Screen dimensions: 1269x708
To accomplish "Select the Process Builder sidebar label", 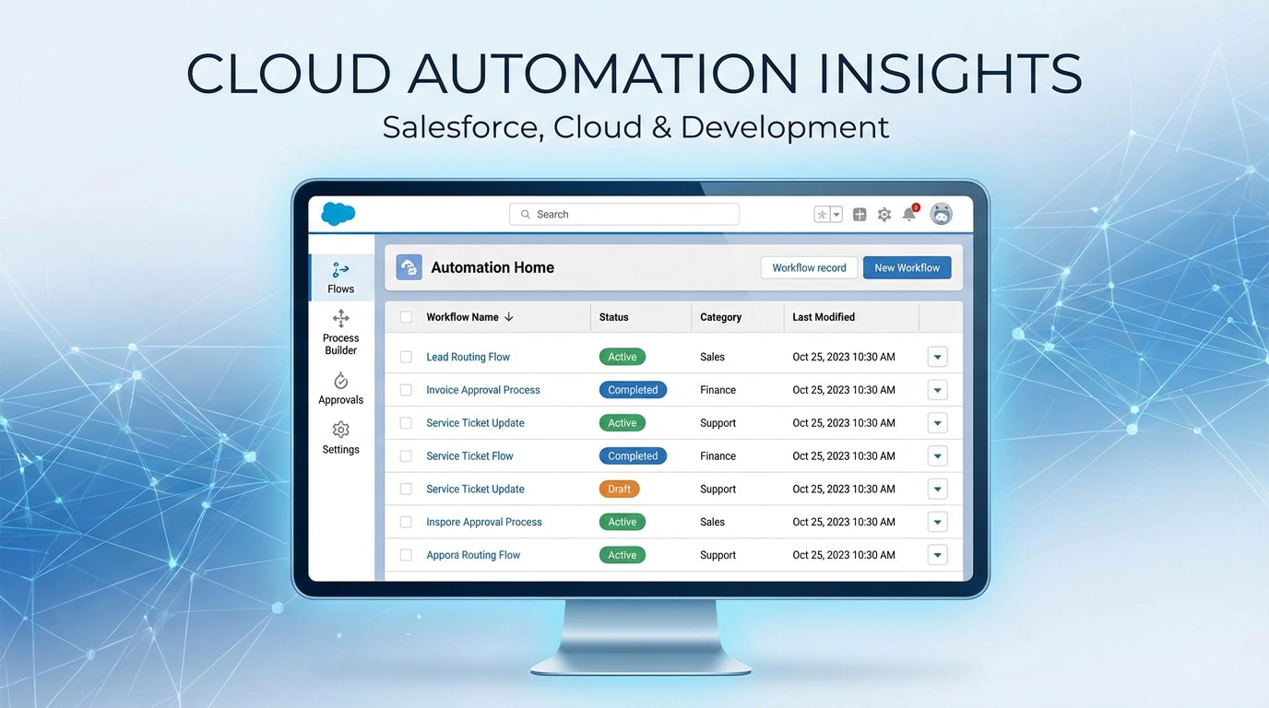I will [340, 344].
